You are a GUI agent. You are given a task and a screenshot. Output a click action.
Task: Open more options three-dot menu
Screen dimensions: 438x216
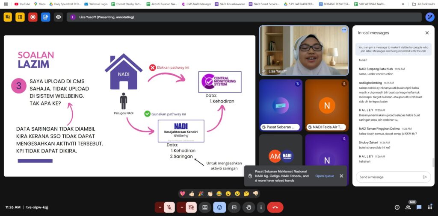click(x=260, y=207)
